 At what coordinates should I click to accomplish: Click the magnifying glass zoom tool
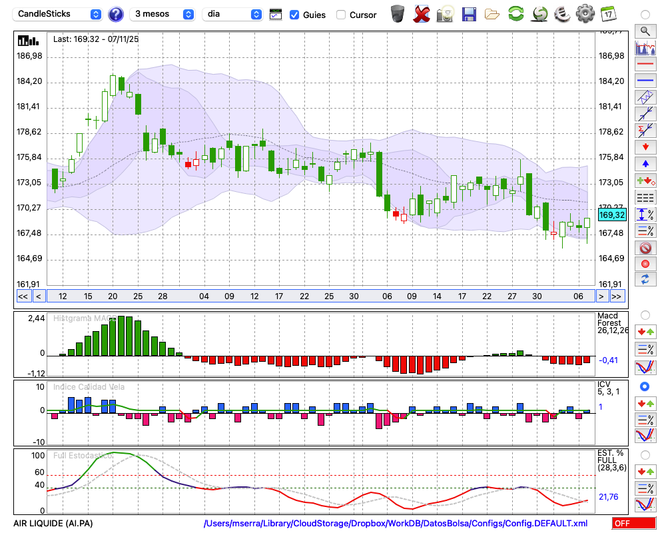pyautogui.click(x=645, y=31)
